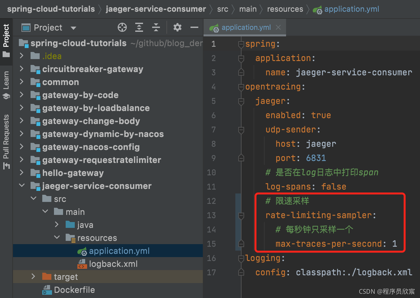This screenshot has height=298, width=420.
Task: Open the Learn side tool window
Action: tap(6, 85)
